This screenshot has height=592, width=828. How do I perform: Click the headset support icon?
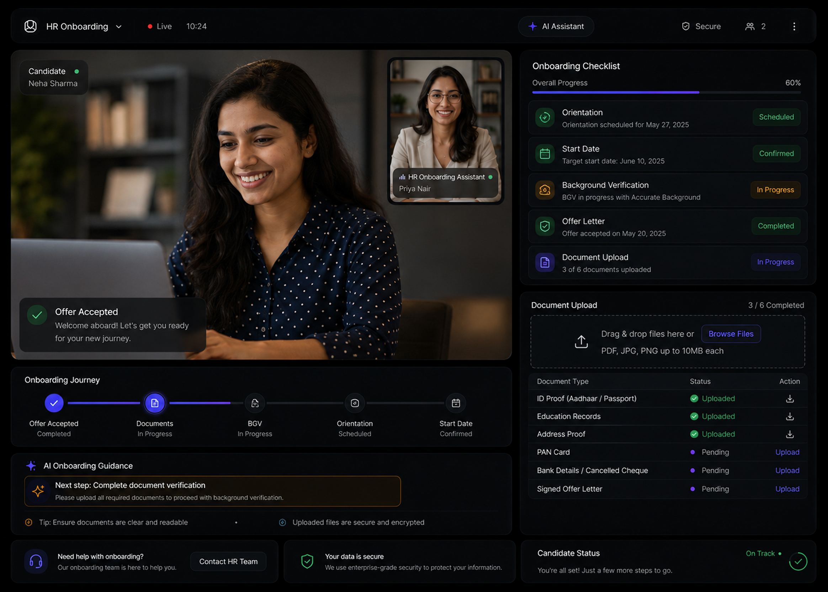tap(36, 561)
